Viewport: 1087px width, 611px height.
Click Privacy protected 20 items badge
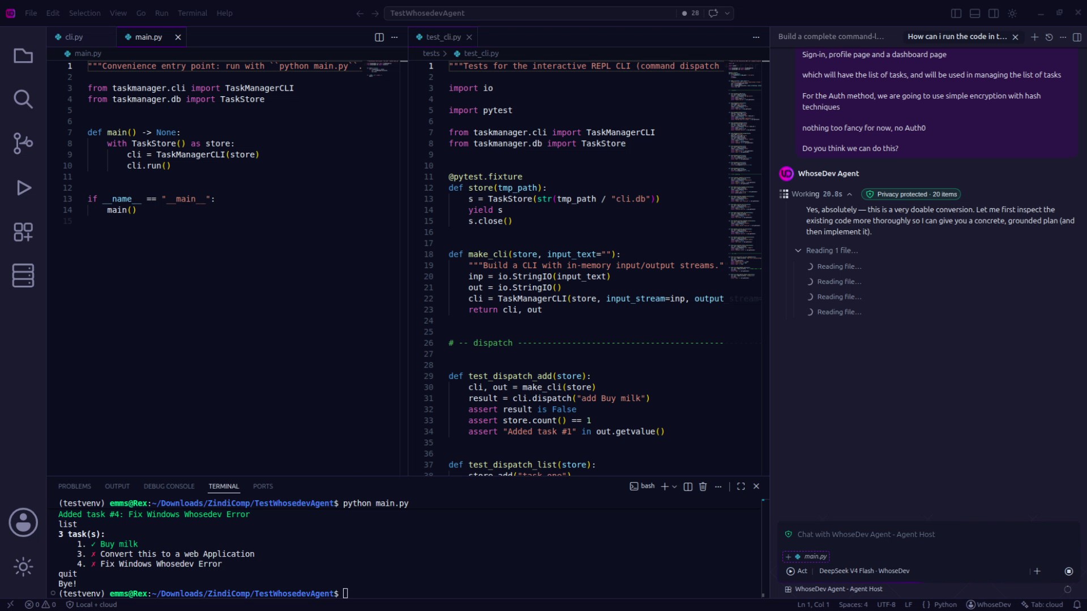(911, 195)
